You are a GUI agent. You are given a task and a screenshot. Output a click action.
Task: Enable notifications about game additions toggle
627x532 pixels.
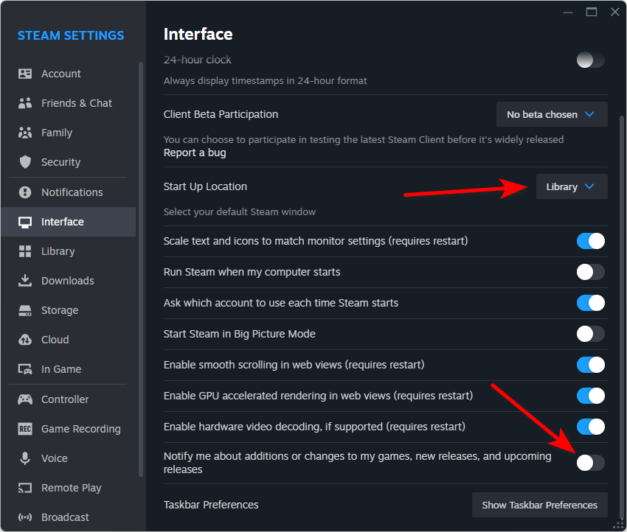pyautogui.click(x=591, y=463)
